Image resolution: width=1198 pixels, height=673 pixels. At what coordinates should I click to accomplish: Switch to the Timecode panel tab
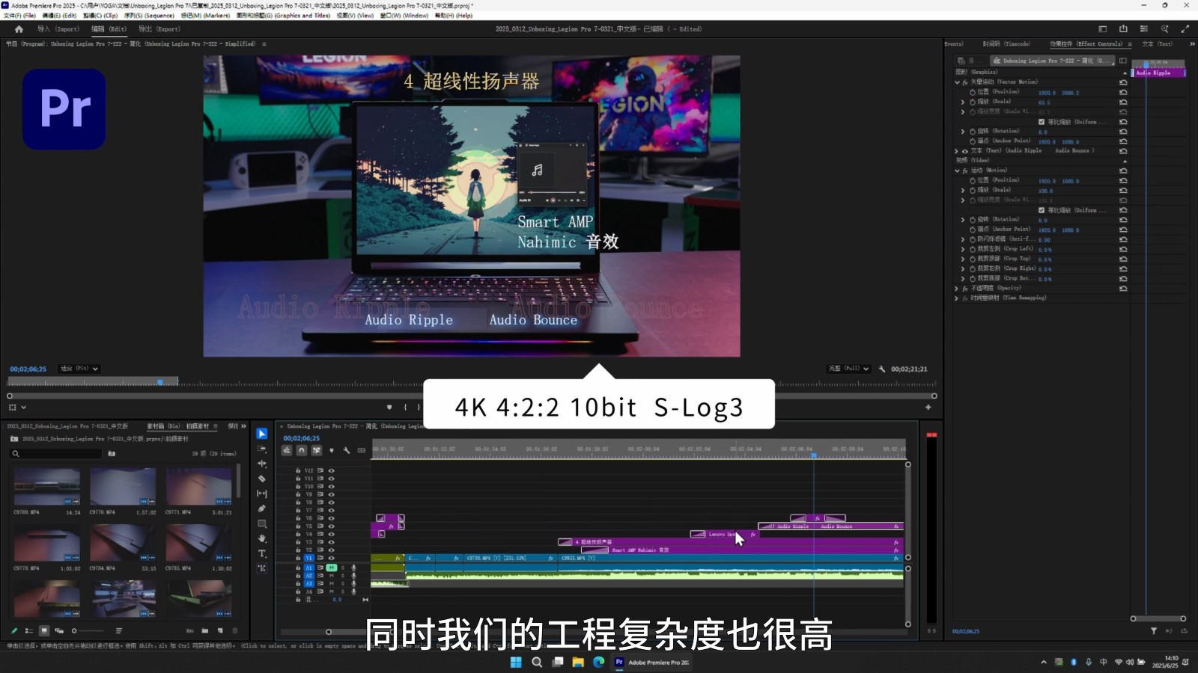pos(1006,44)
